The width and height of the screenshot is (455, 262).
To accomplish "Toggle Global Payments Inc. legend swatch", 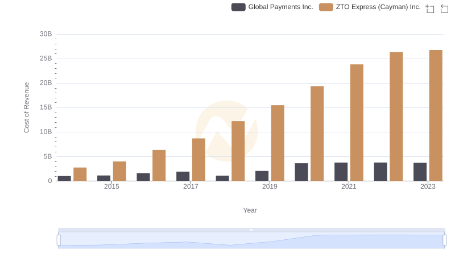I will pos(238,7).
